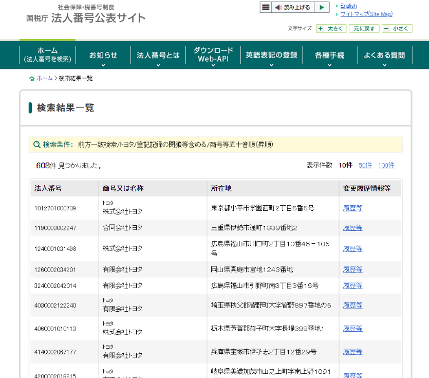
Task: Expand chevron under ダウンロード Web-API
Action: pyautogui.click(x=213, y=65)
